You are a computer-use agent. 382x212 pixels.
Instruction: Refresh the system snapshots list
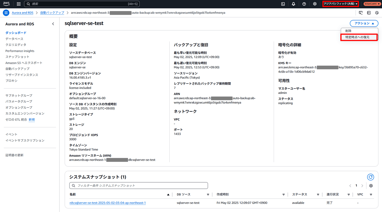click(370, 177)
